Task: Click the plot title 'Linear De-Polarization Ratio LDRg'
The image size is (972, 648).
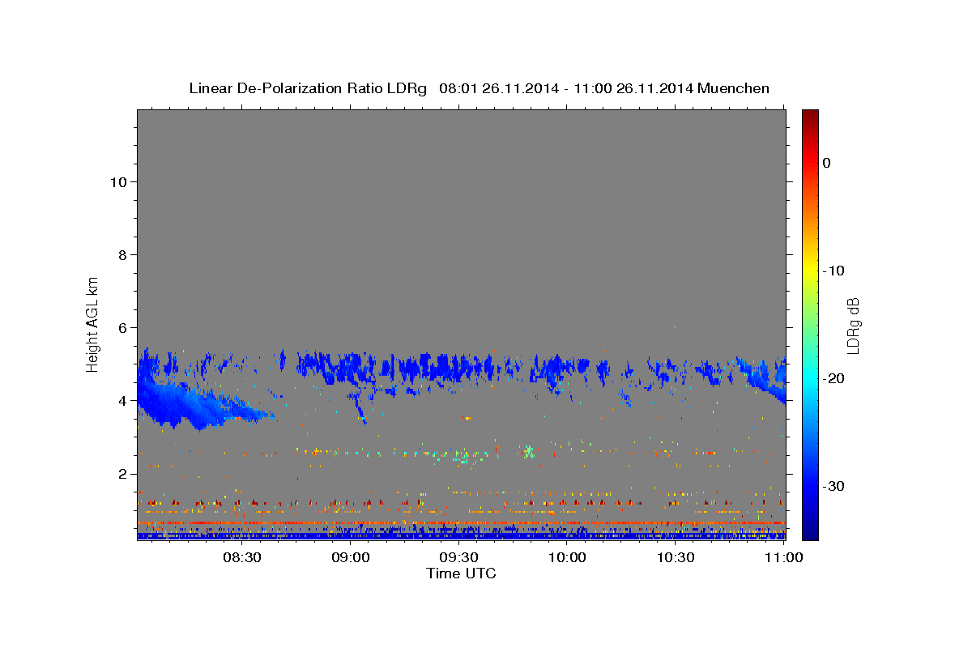Action: pyautogui.click(x=308, y=88)
